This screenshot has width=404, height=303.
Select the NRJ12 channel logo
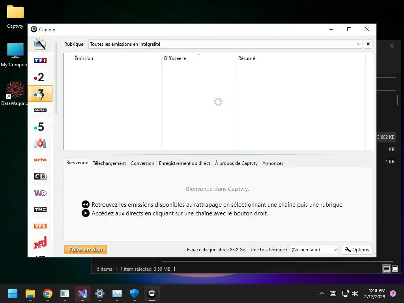coord(40,243)
